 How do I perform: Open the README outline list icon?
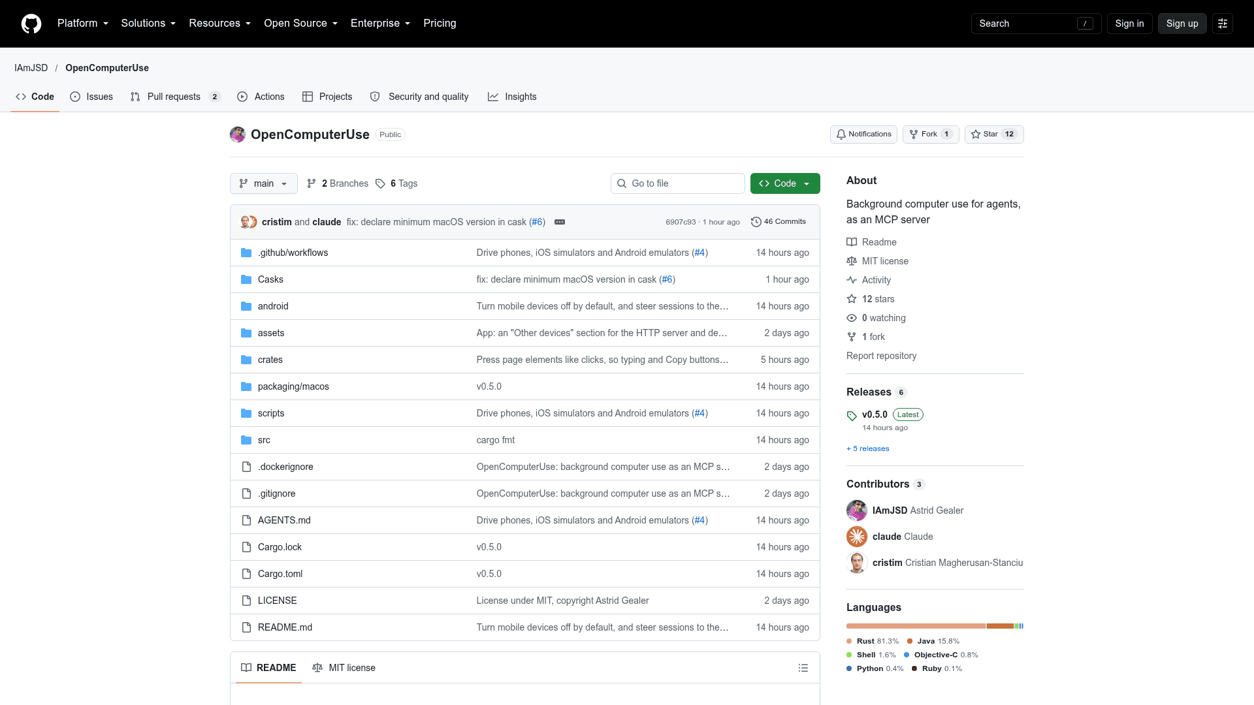tap(803, 668)
